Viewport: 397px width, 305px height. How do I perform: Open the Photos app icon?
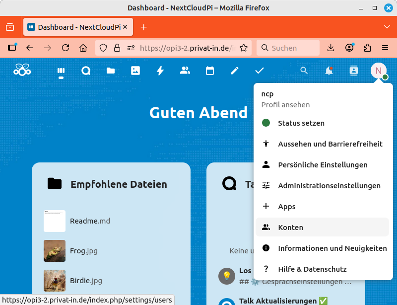(x=135, y=71)
